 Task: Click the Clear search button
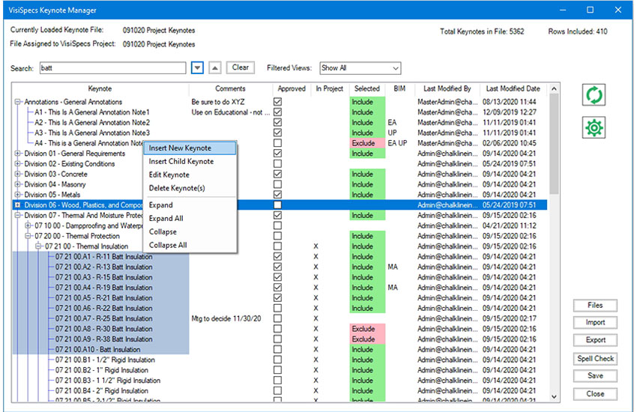pyautogui.click(x=240, y=67)
